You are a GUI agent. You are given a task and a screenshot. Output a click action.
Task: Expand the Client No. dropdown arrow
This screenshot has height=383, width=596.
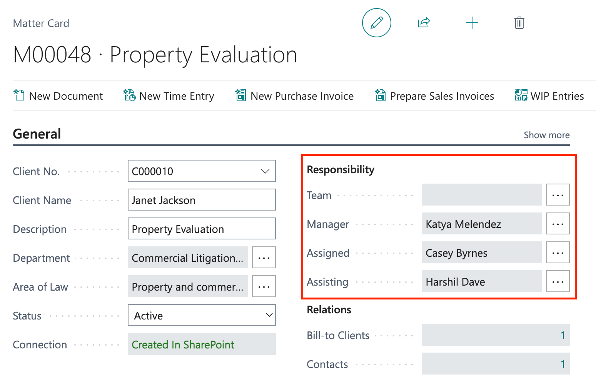265,171
